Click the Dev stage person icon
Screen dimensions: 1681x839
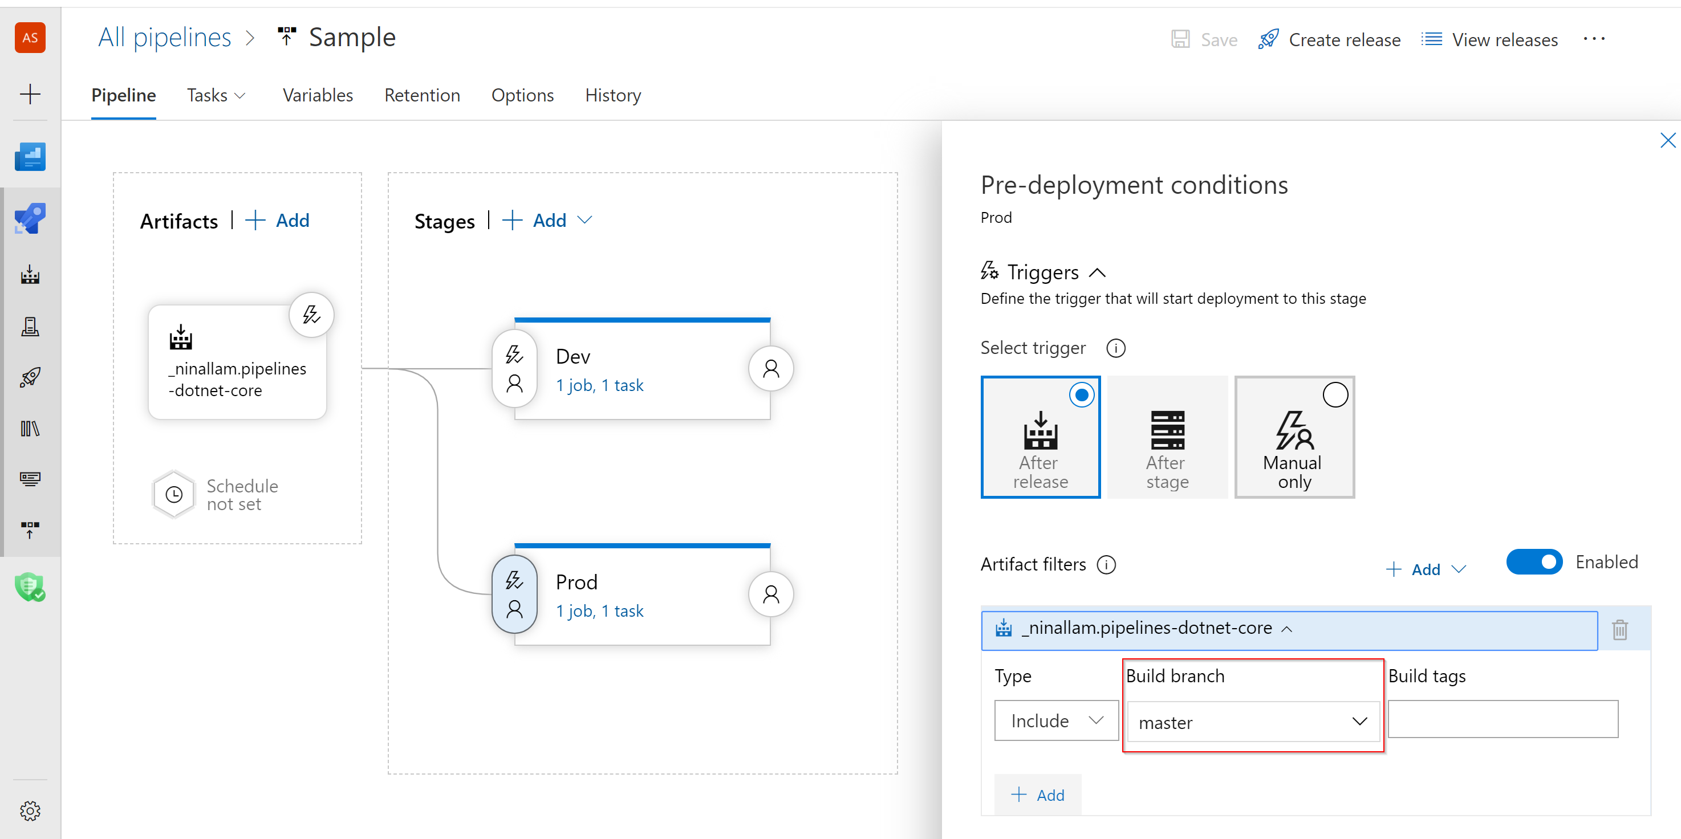point(770,370)
